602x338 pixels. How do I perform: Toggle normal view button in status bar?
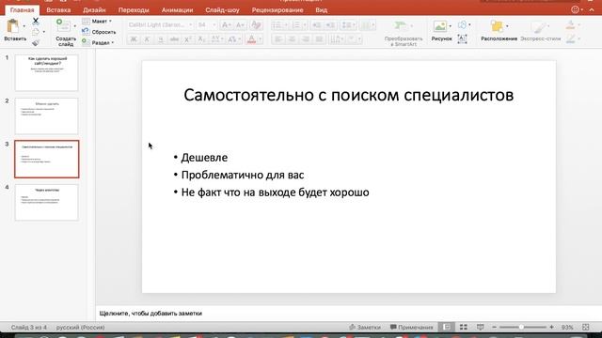click(446, 327)
